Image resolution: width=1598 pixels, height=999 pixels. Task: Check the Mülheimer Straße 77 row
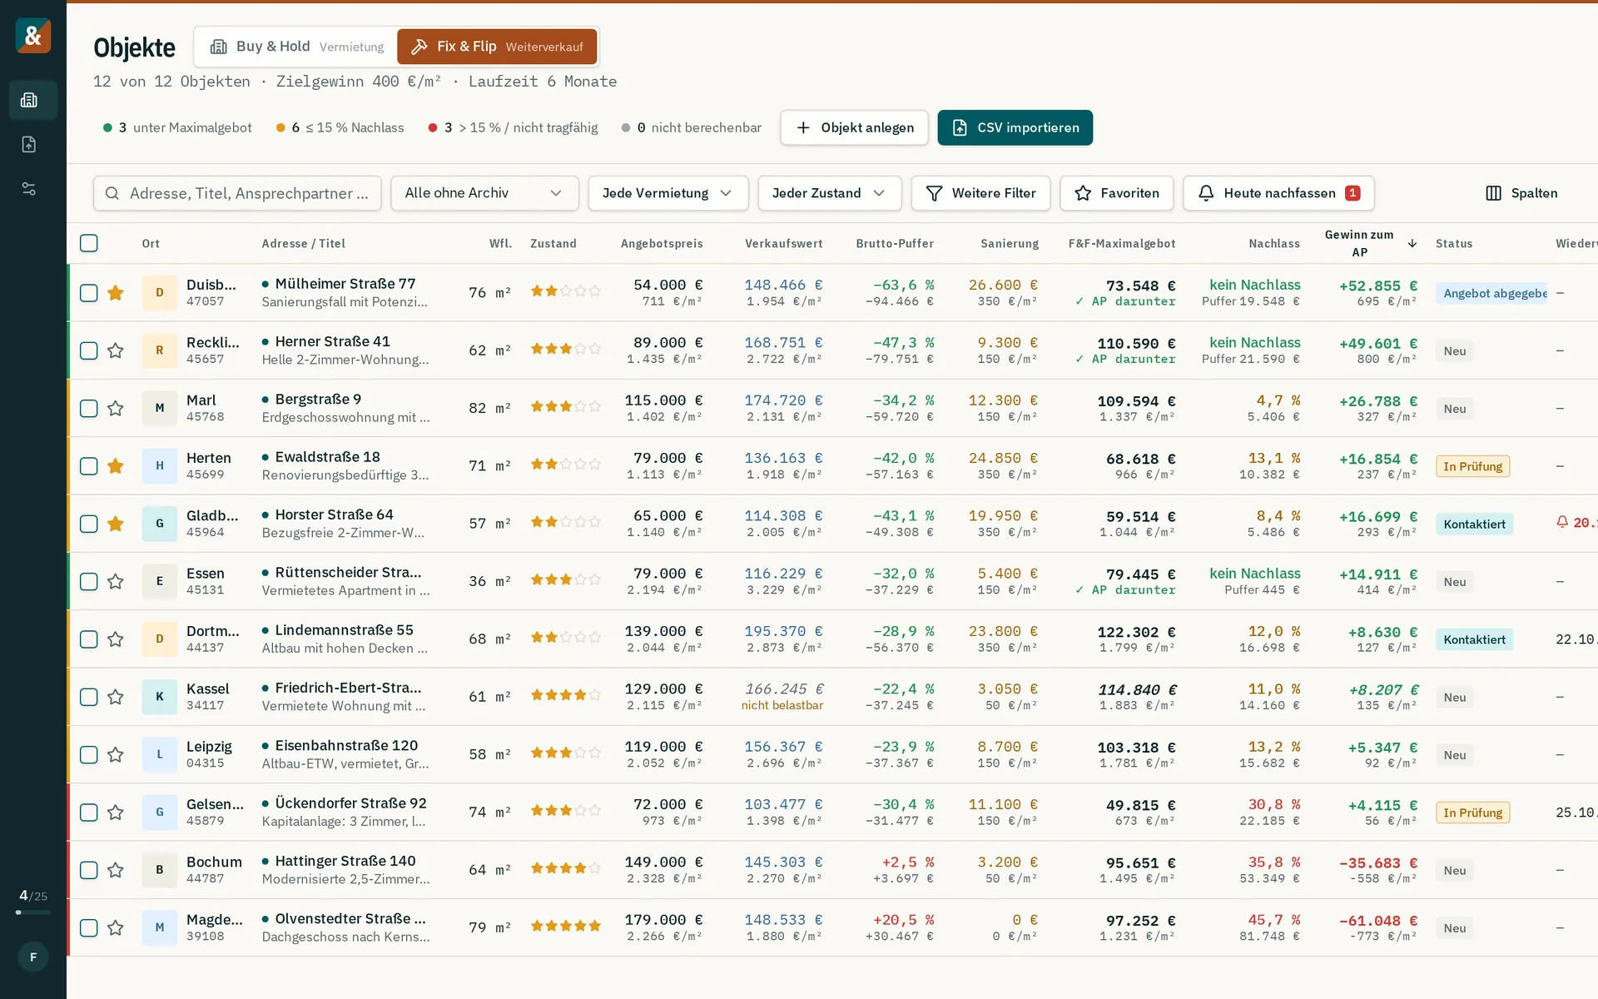pos(89,292)
